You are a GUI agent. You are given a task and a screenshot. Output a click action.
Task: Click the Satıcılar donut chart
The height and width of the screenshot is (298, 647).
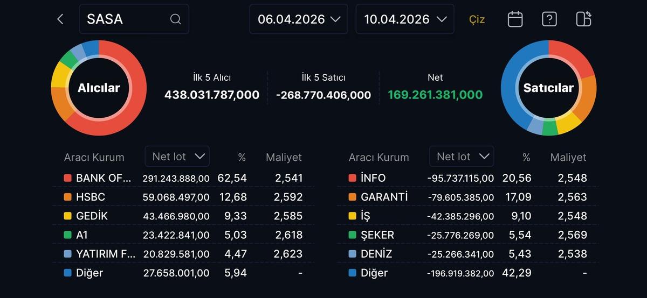pos(548,88)
